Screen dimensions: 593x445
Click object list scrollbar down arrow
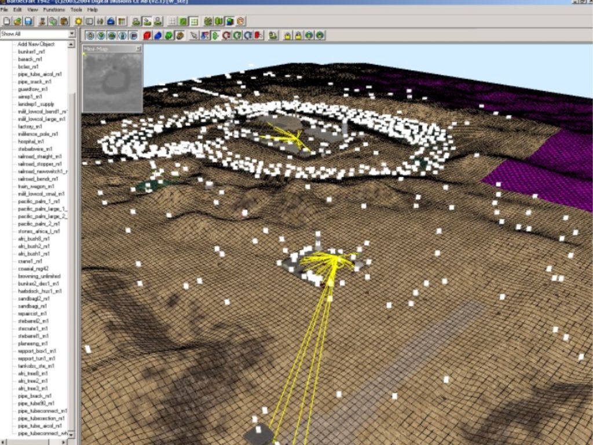tap(72, 435)
